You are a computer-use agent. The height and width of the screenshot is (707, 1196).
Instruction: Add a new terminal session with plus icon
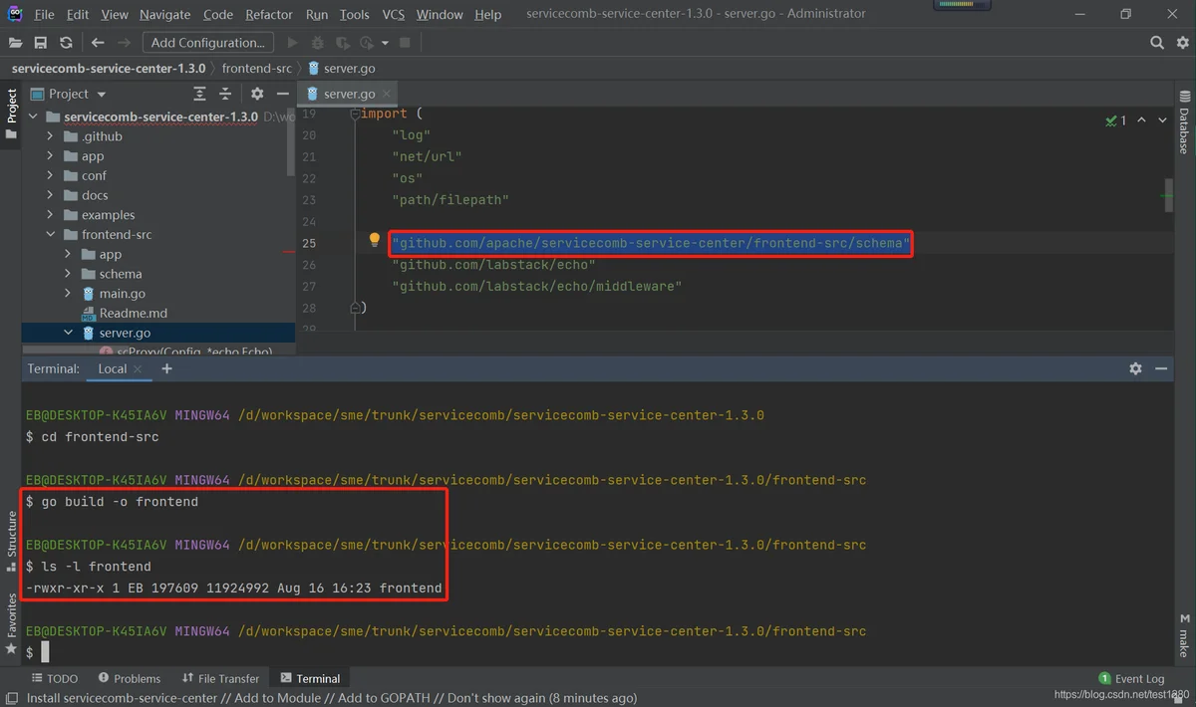point(166,368)
